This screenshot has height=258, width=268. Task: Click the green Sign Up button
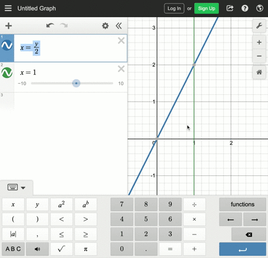(x=207, y=8)
